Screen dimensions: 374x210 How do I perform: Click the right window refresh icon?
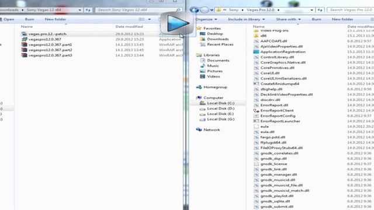click(x=320, y=10)
